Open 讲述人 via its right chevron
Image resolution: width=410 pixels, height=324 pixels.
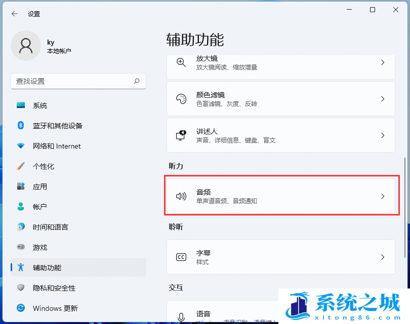click(383, 135)
